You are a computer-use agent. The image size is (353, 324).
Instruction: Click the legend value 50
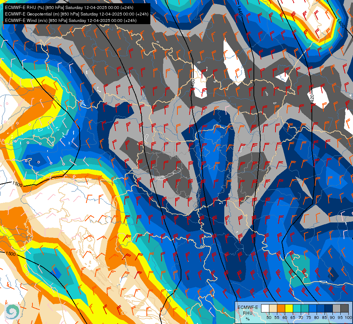coord(269,318)
